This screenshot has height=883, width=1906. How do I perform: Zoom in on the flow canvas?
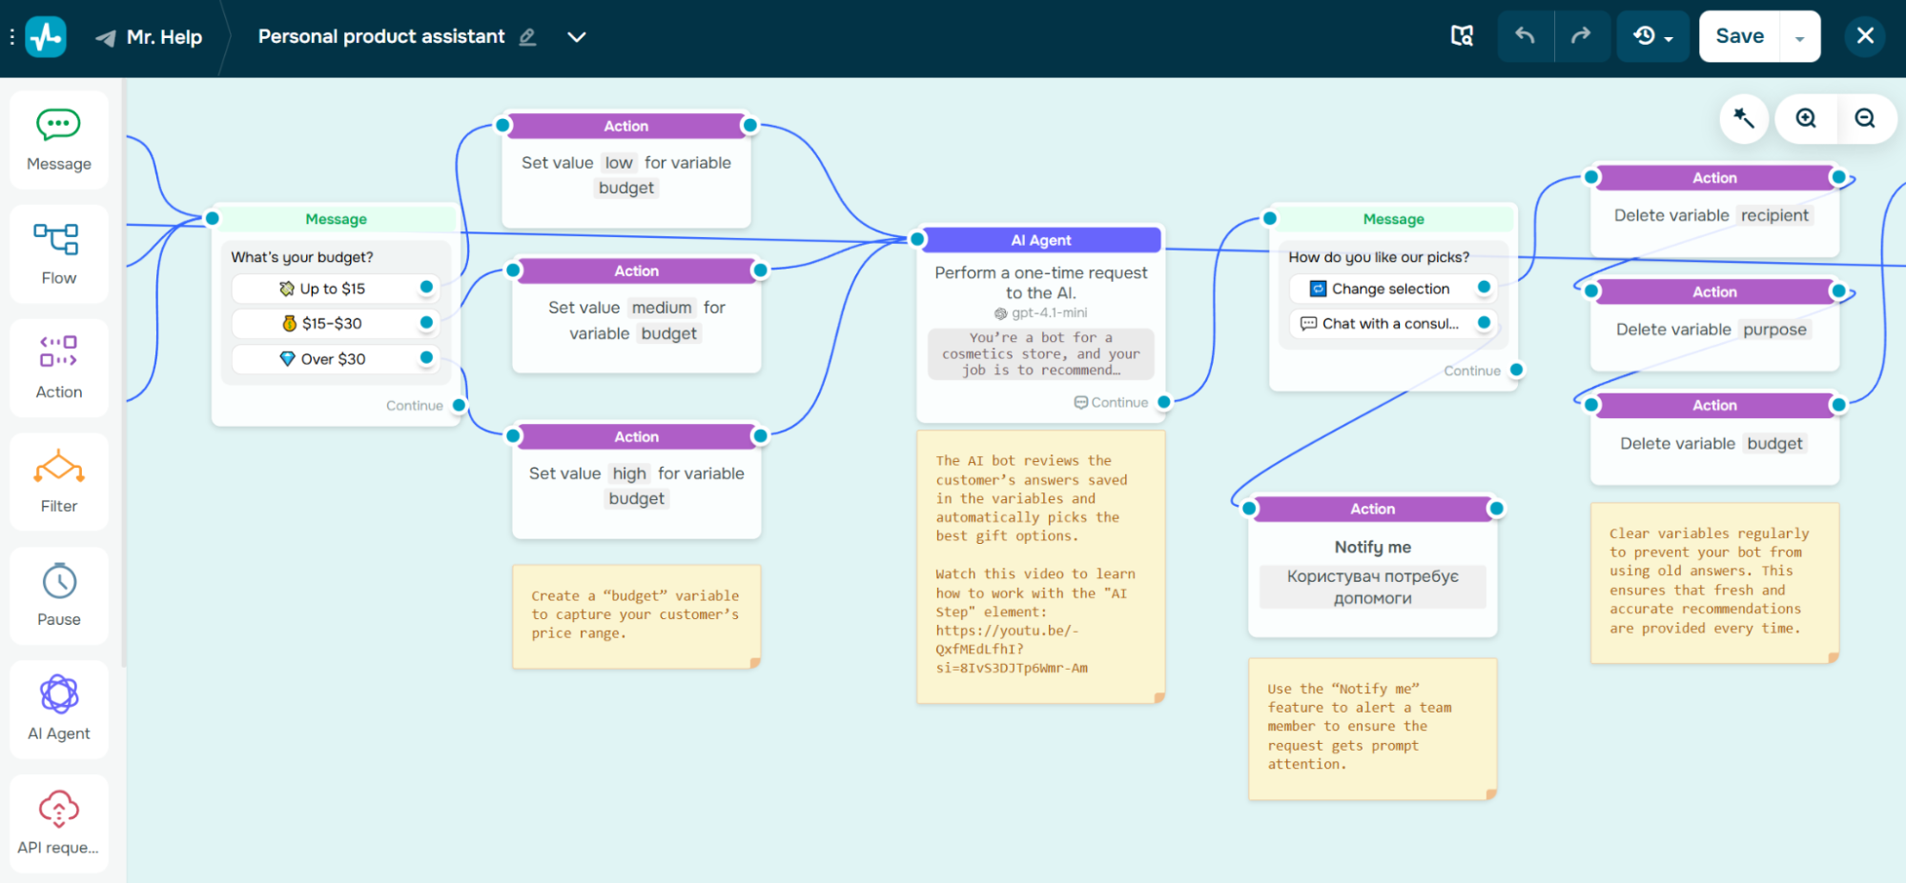pos(1805,118)
